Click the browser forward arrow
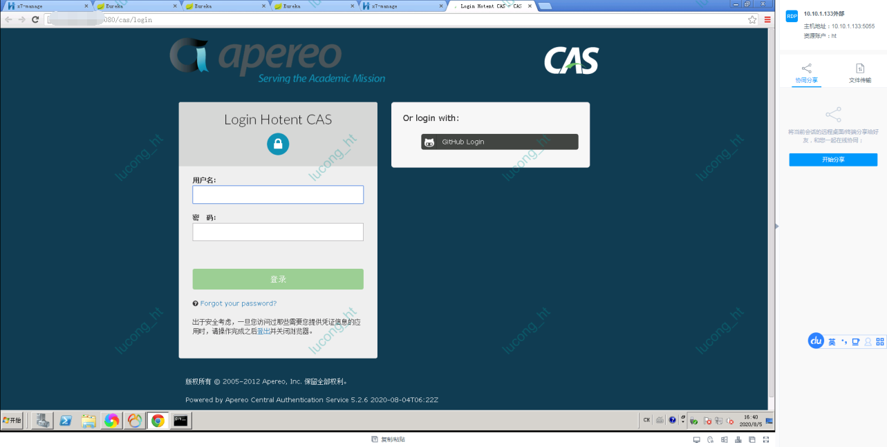This screenshot has height=447, width=887. 21,19
